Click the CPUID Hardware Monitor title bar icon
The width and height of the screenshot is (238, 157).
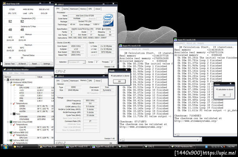point(5,70)
